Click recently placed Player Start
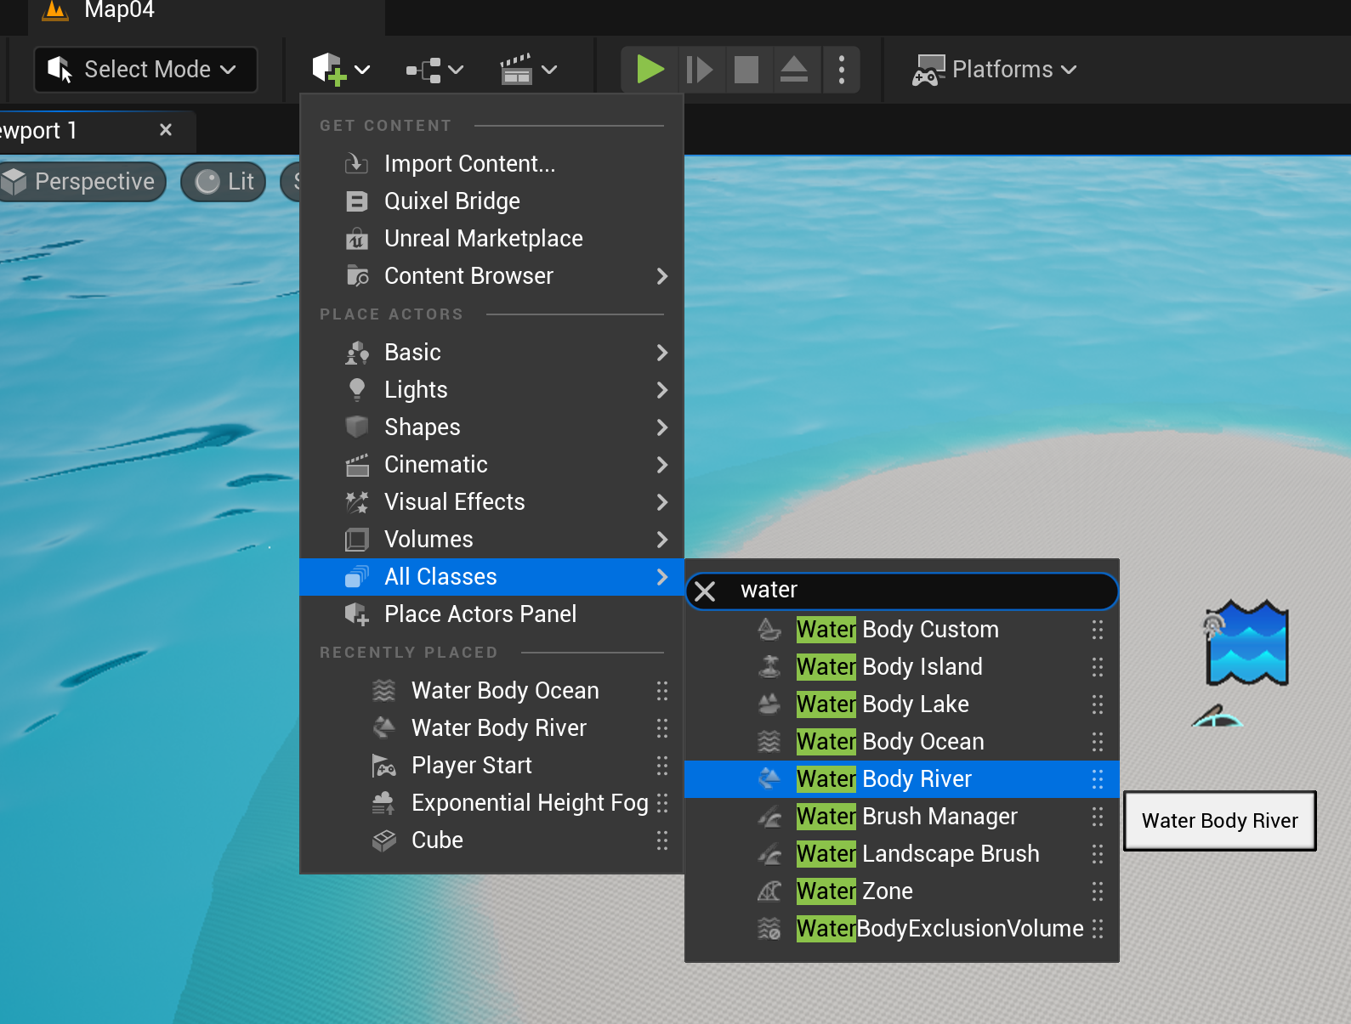Screen dimensions: 1351x1024 pos(491,765)
